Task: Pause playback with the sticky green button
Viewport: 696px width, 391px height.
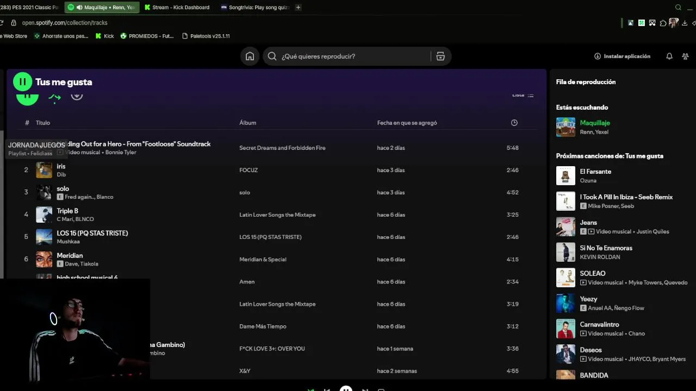Action: tap(22, 82)
